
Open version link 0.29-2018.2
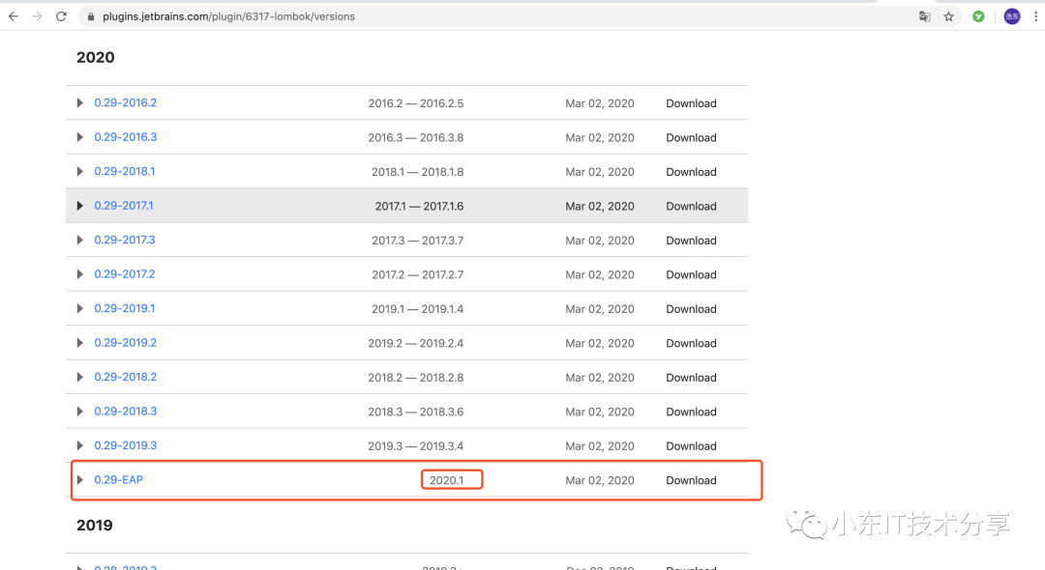coord(125,377)
